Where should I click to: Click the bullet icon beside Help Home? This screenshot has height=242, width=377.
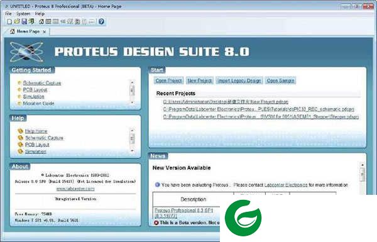tap(21, 131)
